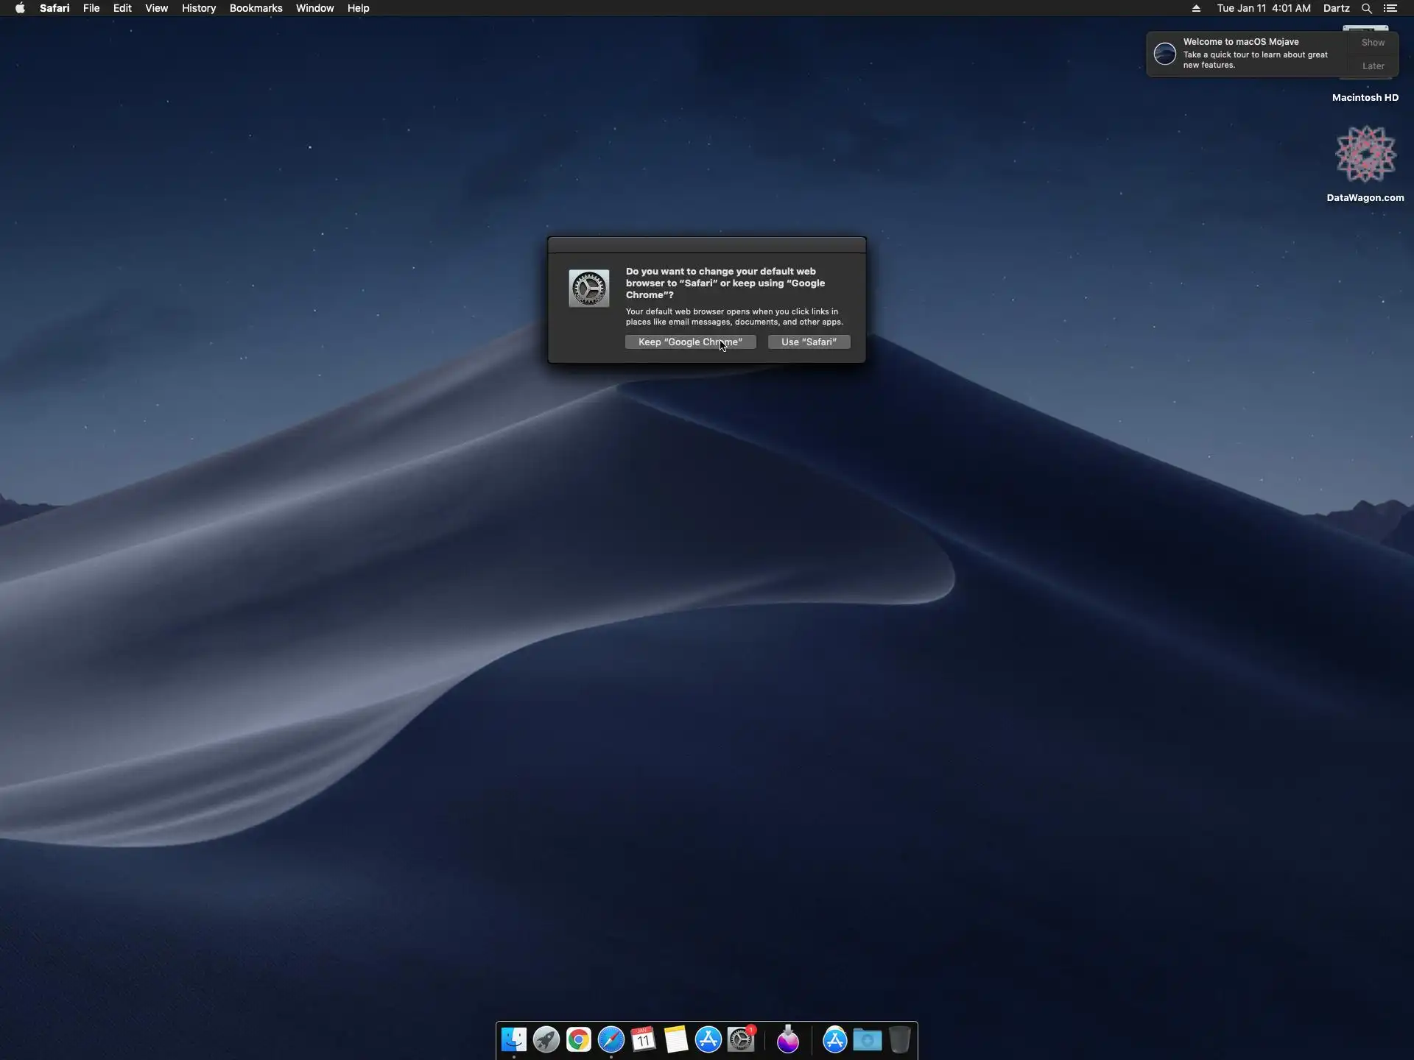
Task: Click Later on the Mojave notification
Action: point(1373,66)
